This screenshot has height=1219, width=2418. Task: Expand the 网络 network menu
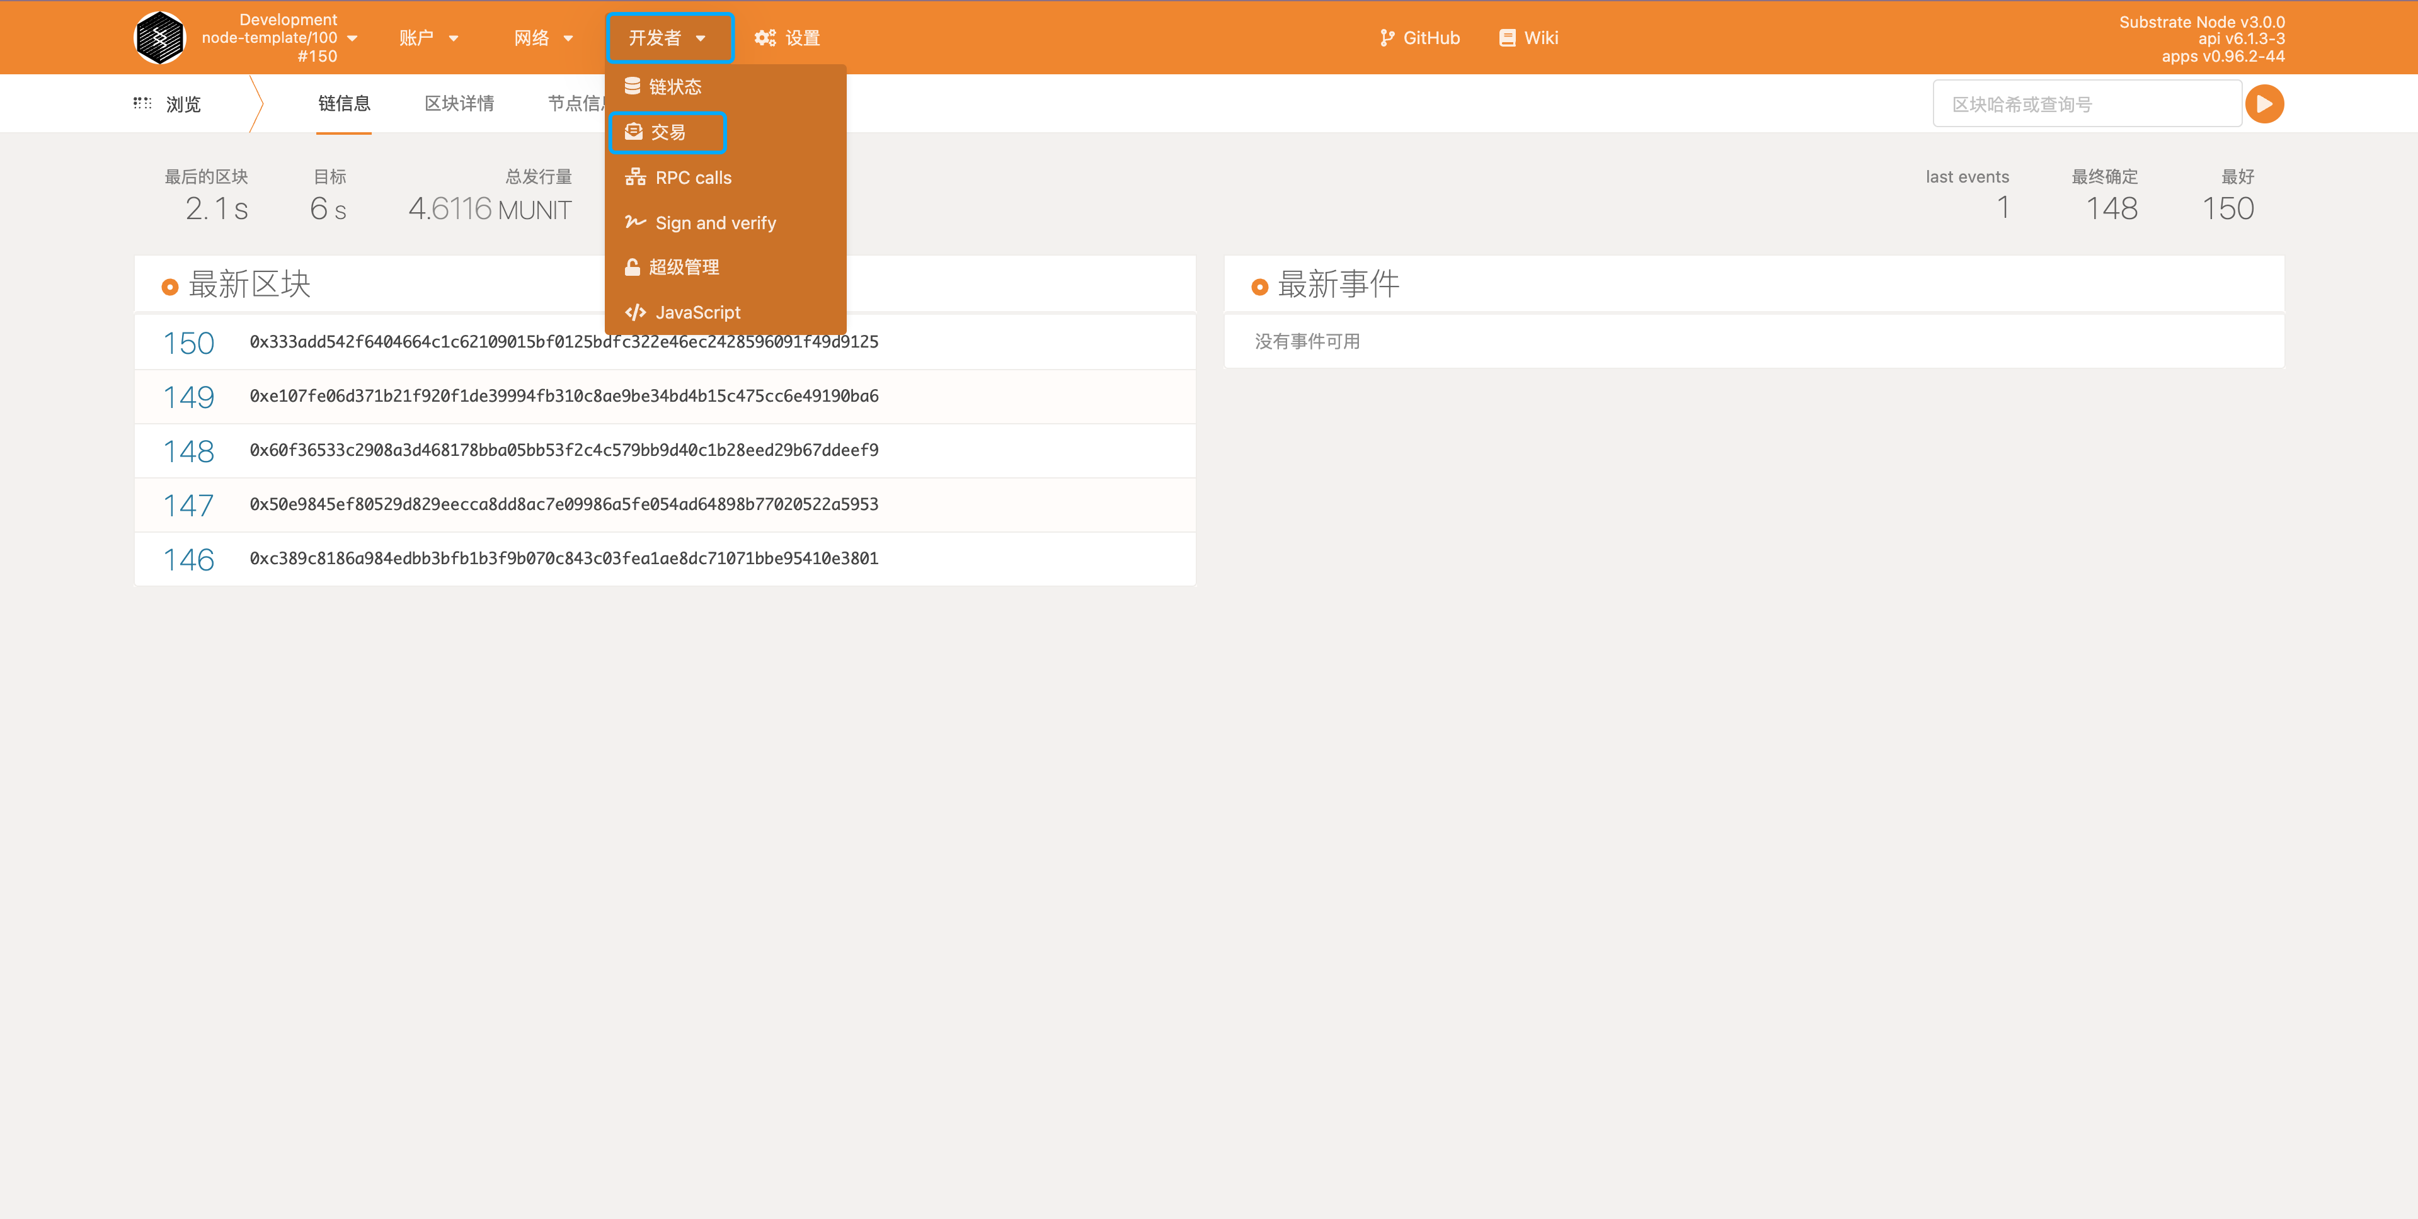tap(544, 38)
